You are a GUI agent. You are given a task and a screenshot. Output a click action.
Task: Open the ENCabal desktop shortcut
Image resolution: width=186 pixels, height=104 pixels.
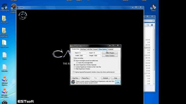coord(13,8)
